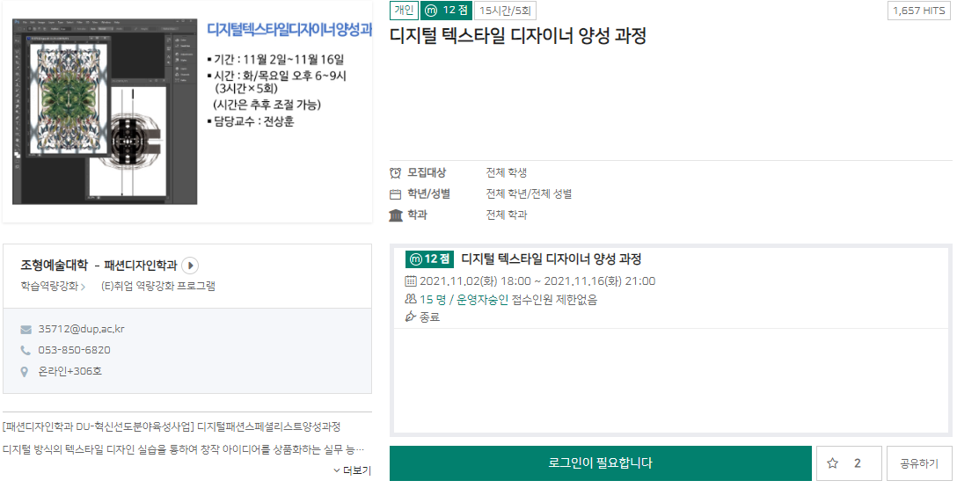The image size is (957, 488).
Task: Click the 개인 tag badge
Action: coord(403,11)
